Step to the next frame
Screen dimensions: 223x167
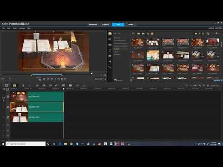coord(55,79)
